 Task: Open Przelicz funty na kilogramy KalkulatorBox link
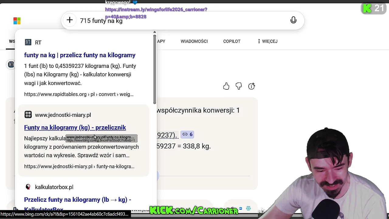pyautogui.click(x=77, y=204)
